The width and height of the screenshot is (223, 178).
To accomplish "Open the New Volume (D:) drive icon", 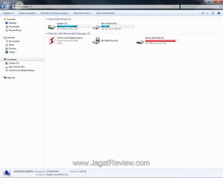I will click(96, 27).
